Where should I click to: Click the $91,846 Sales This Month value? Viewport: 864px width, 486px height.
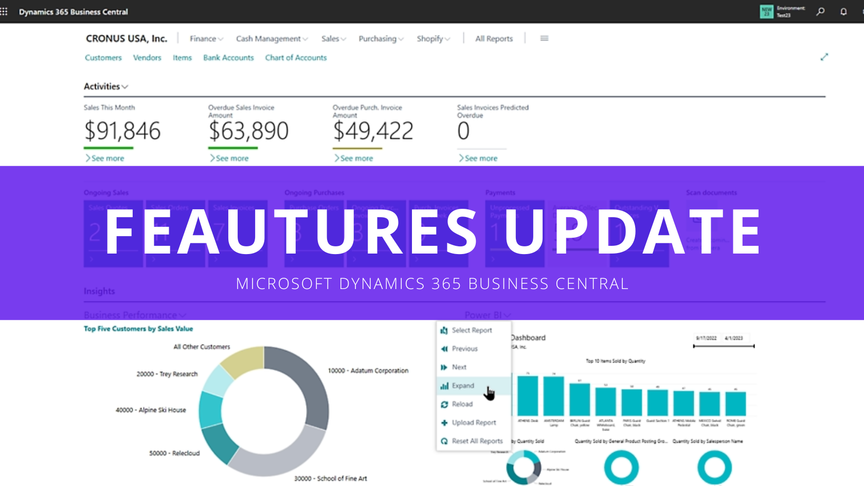(x=122, y=131)
